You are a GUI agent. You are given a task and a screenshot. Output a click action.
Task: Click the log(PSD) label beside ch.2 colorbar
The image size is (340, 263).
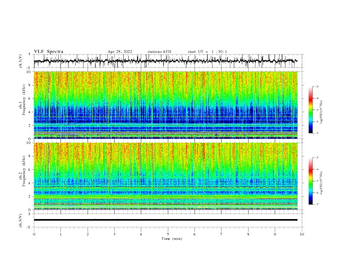[x=322, y=183]
